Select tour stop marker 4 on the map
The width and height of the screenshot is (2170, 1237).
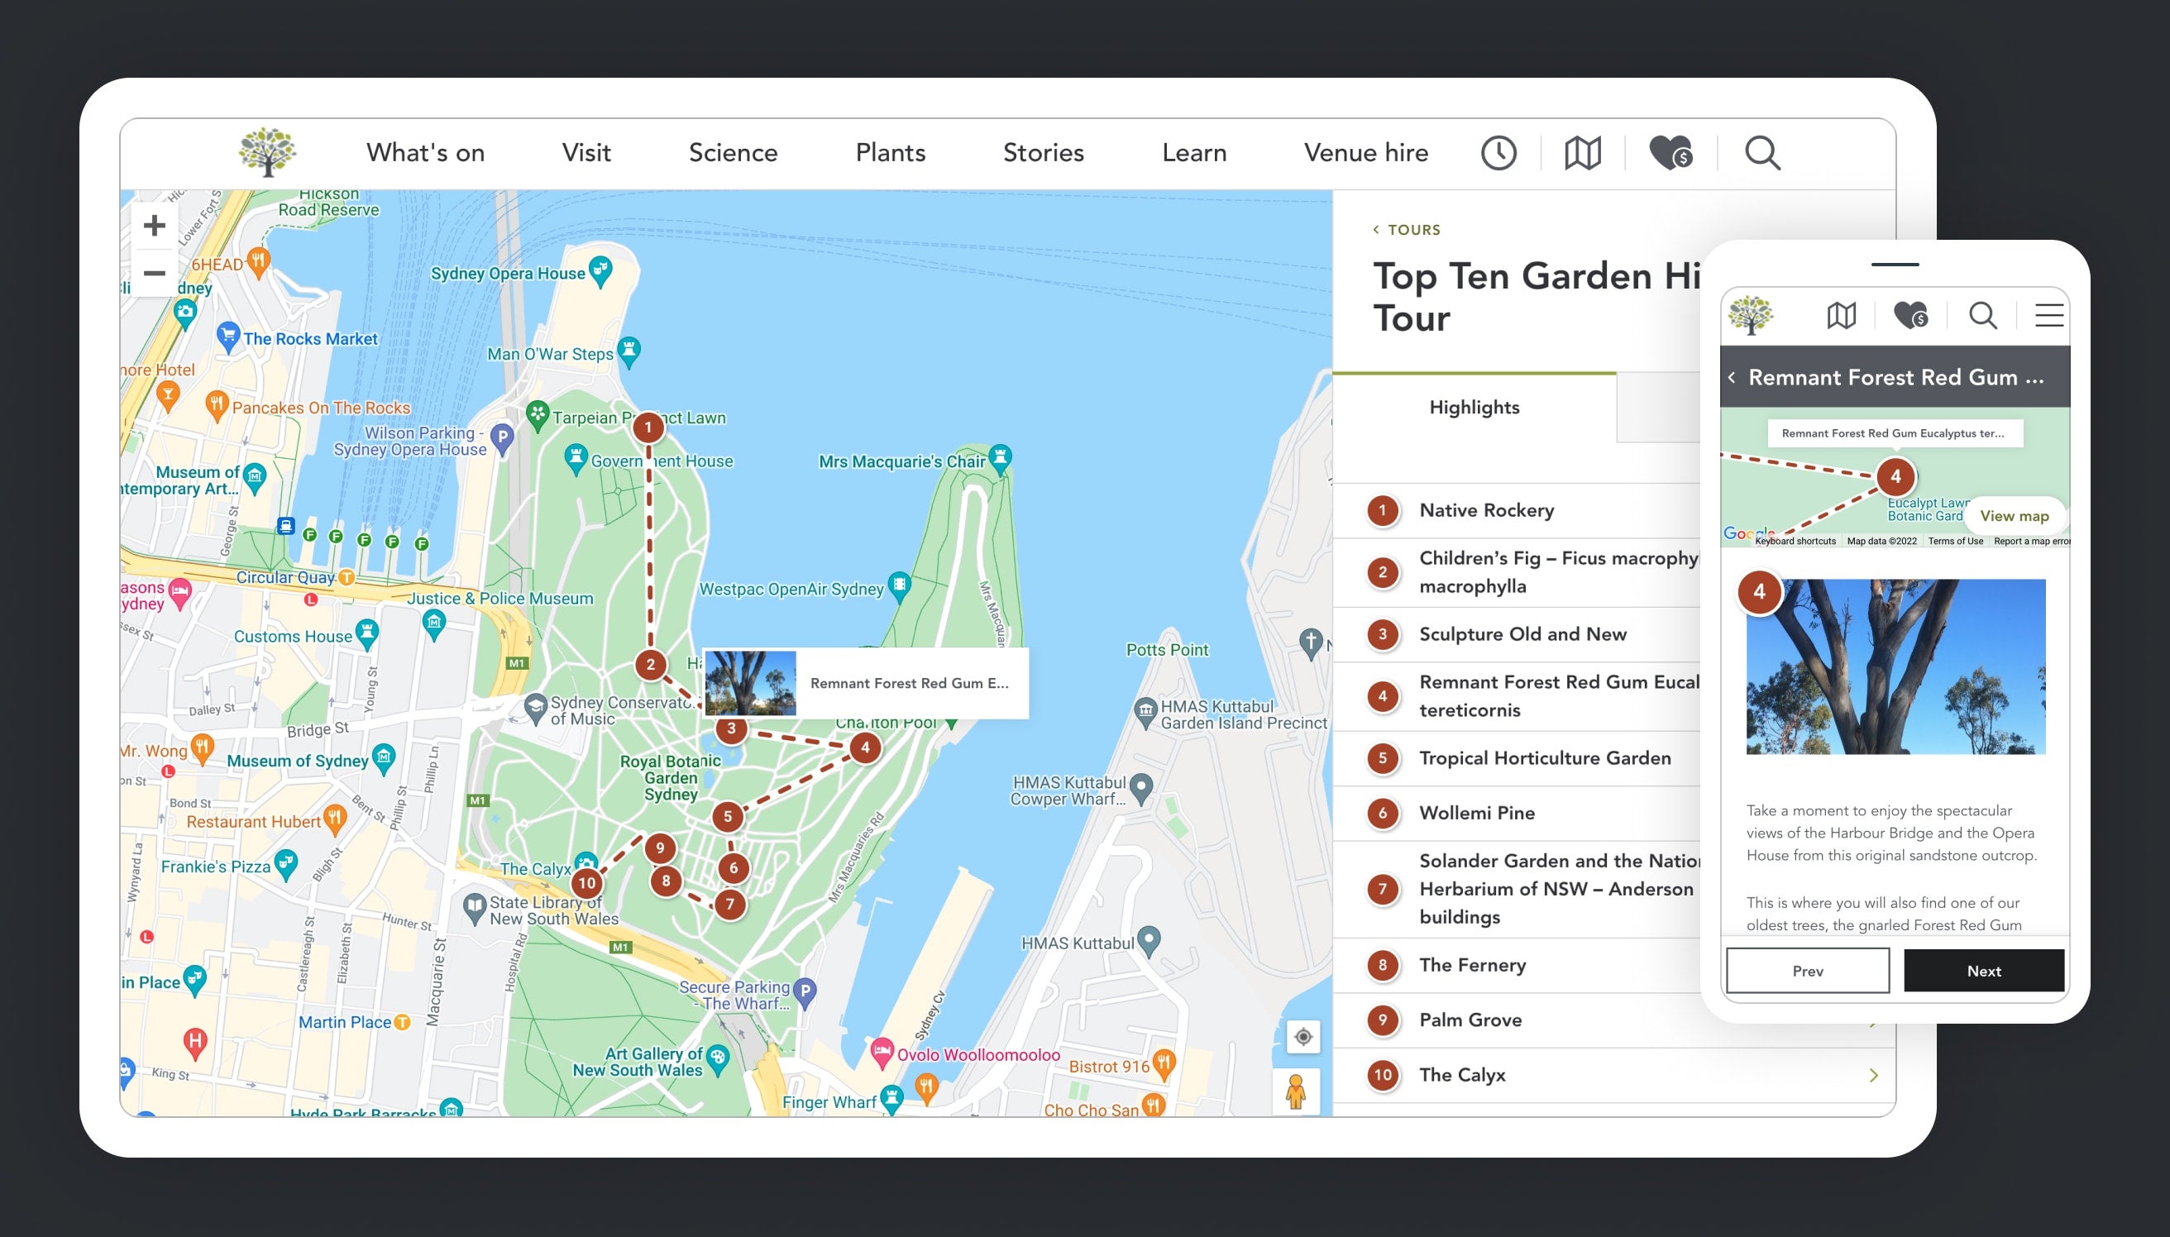coord(864,747)
